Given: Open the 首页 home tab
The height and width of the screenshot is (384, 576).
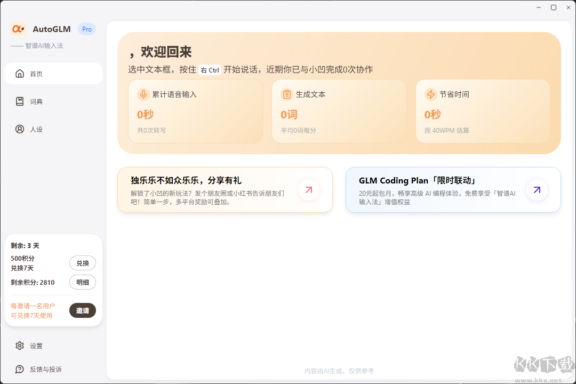Looking at the screenshot, I should [x=53, y=74].
